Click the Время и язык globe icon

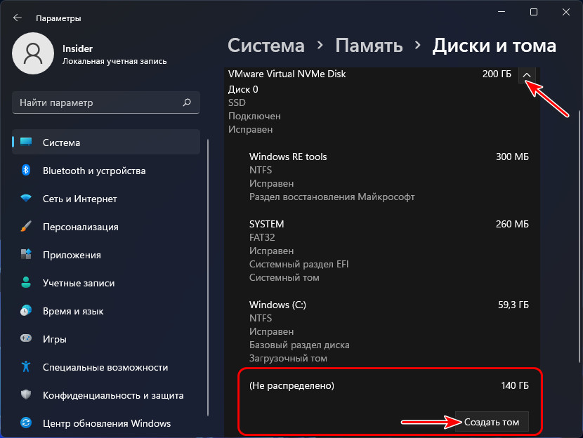[26, 311]
